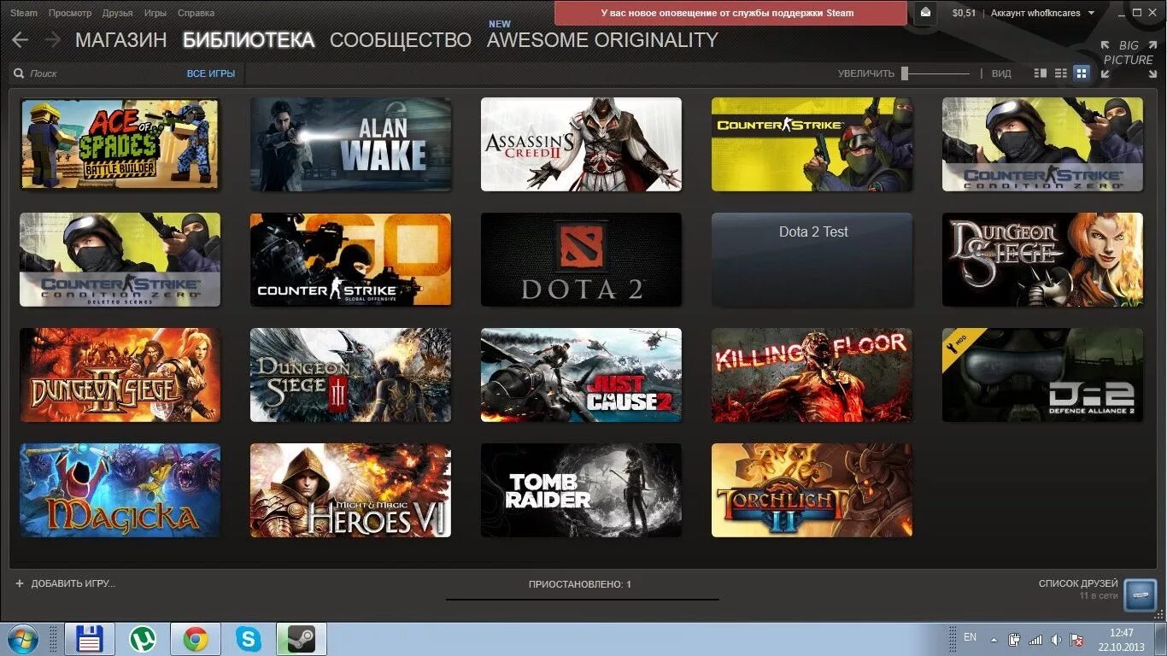Open the Справка menu
Screen dimensions: 1167x656
pyautogui.click(x=196, y=13)
